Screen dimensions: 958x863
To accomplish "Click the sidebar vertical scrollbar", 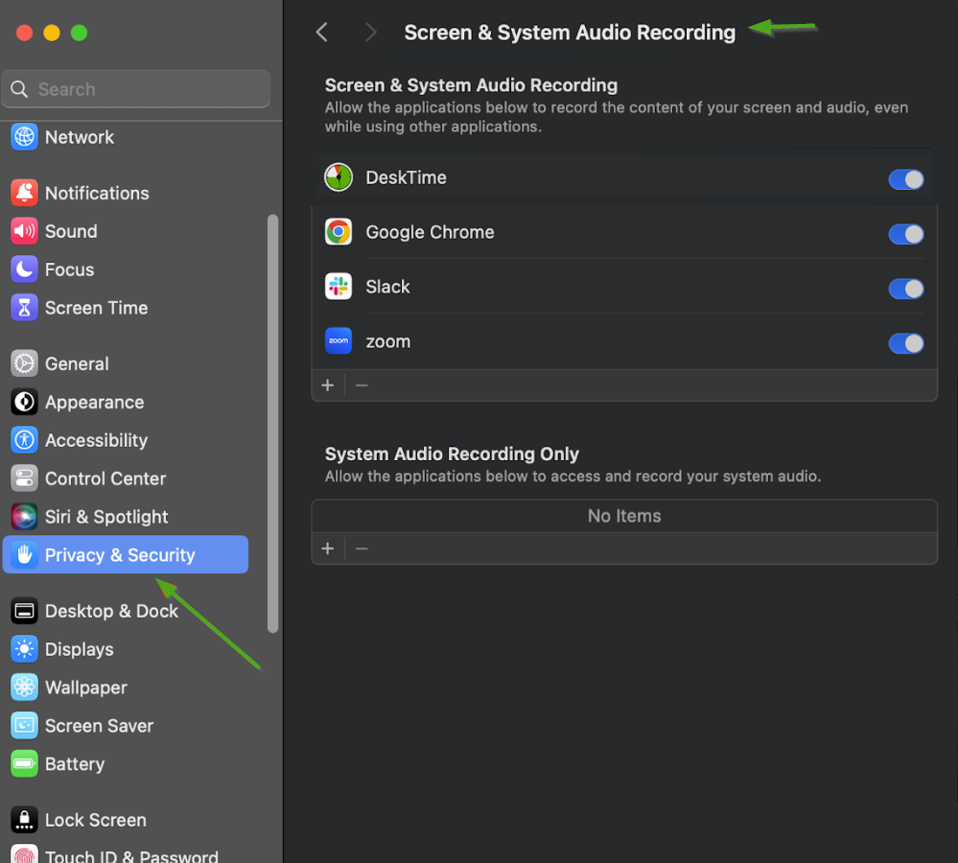I will point(272,422).
